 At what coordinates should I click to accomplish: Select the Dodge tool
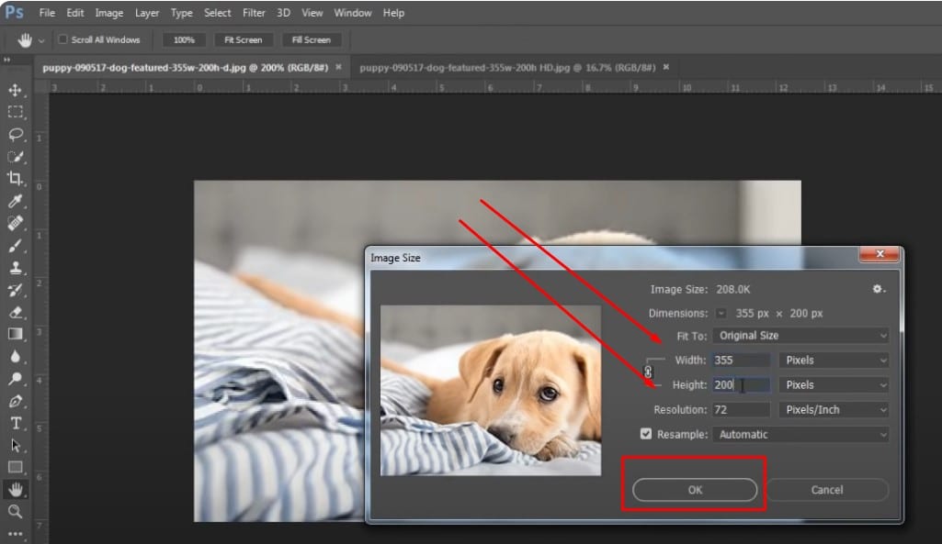pyautogui.click(x=15, y=379)
